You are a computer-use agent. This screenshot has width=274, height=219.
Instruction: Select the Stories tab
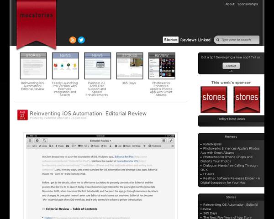coord(170,40)
